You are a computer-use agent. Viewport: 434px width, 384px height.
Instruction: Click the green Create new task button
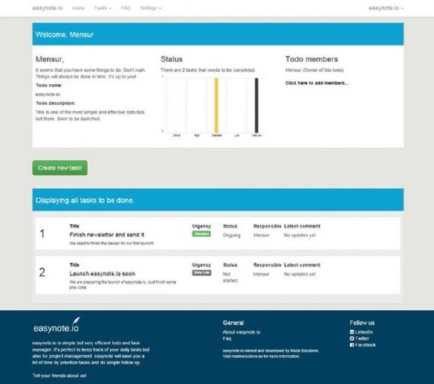60,168
